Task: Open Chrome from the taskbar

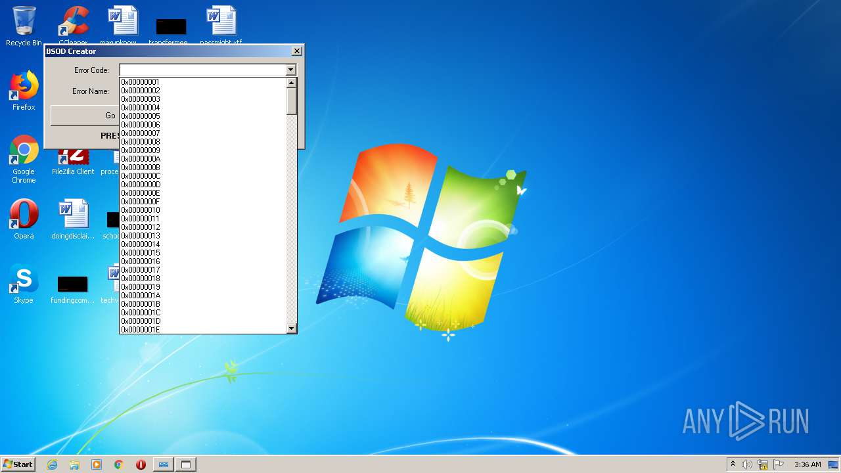Action: click(119, 464)
